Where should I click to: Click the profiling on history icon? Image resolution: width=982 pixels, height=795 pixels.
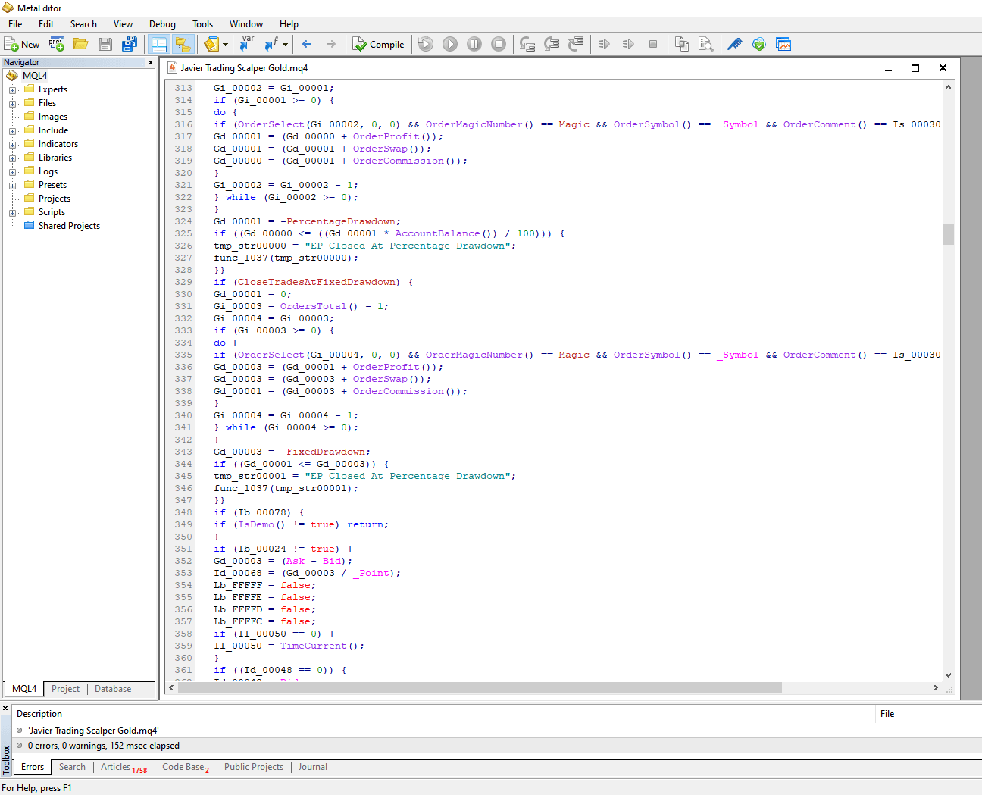[628, 44]
